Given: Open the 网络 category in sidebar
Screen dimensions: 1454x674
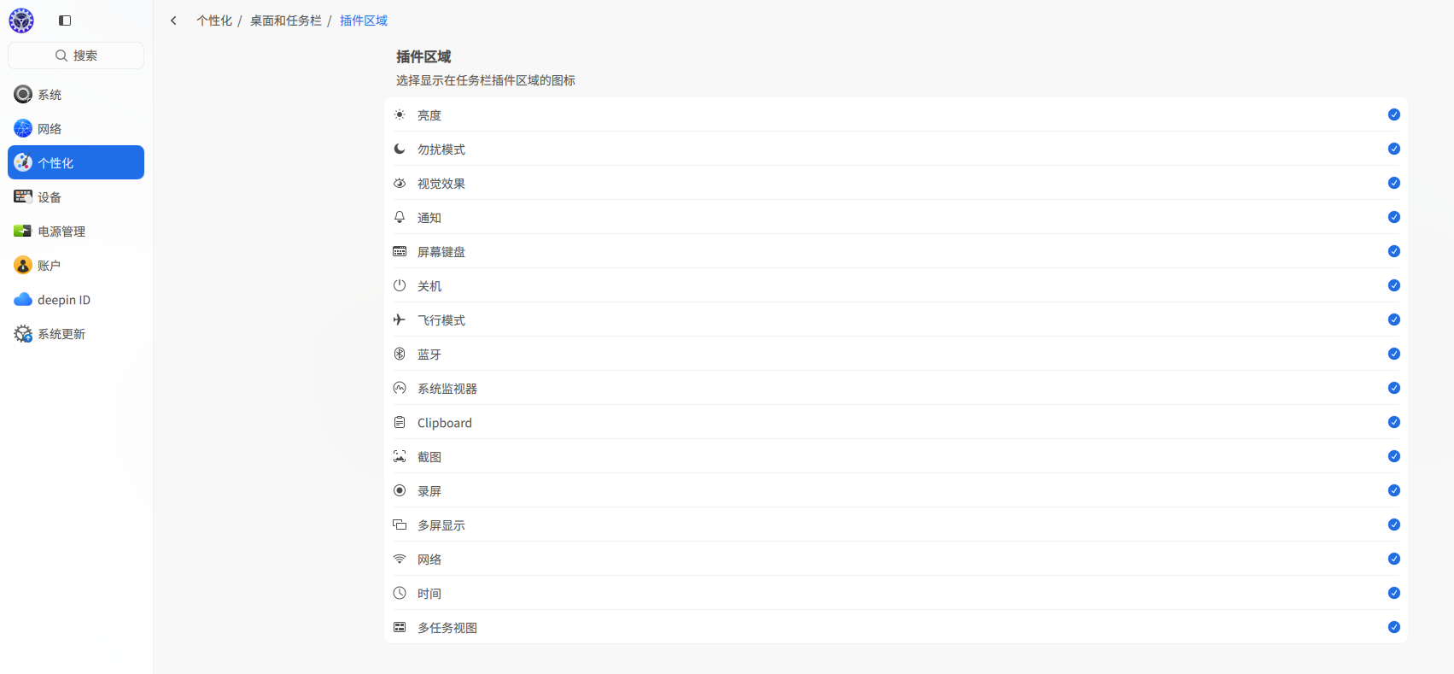Looking at the screenshot, I should click(76, 128).
